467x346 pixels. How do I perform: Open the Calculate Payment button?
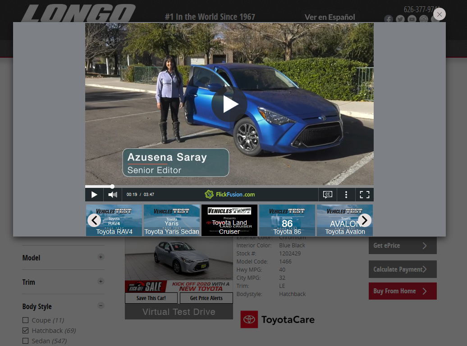pos(403,269)
